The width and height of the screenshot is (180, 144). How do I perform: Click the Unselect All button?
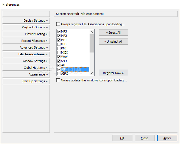point(113,42)
